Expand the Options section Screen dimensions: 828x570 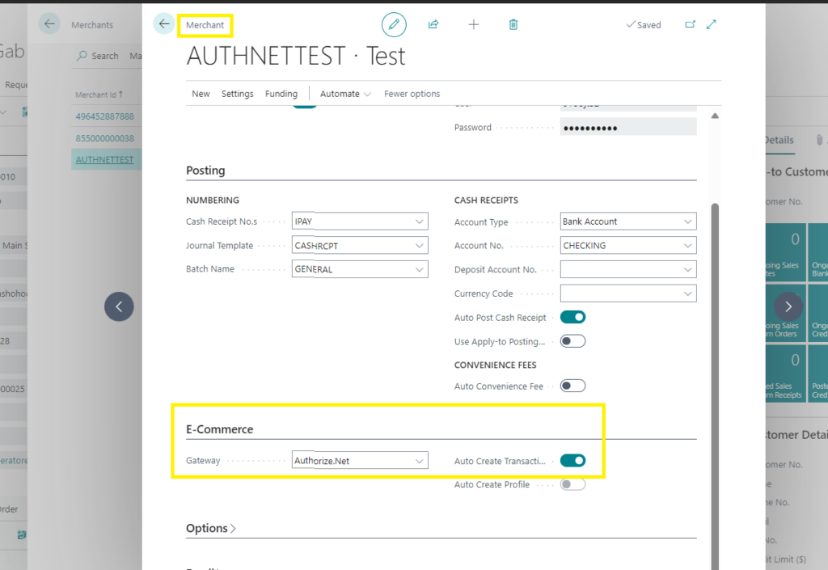pos(210,528)
